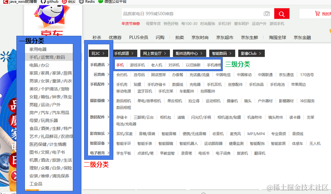
Task: Open 蓝牙耳机 link
Action: [144, 91]
